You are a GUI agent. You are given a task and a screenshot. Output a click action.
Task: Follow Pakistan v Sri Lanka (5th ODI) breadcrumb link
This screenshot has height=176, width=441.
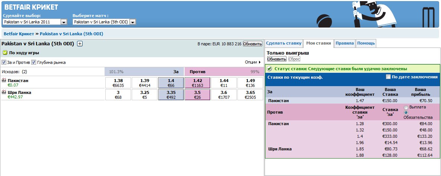71,34
